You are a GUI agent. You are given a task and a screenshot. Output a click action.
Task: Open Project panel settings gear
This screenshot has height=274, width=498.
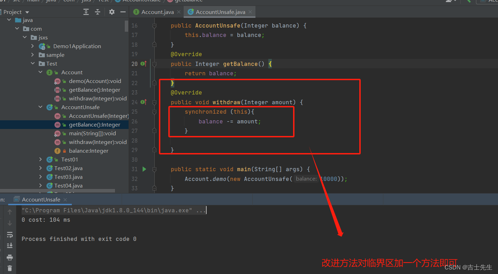pyautogui.click(x=112, y=12)
